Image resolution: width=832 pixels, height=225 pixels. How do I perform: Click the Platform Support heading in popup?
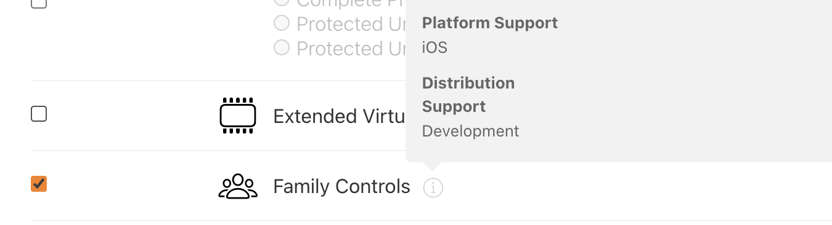pyautogui.click(x=490, y=23)
